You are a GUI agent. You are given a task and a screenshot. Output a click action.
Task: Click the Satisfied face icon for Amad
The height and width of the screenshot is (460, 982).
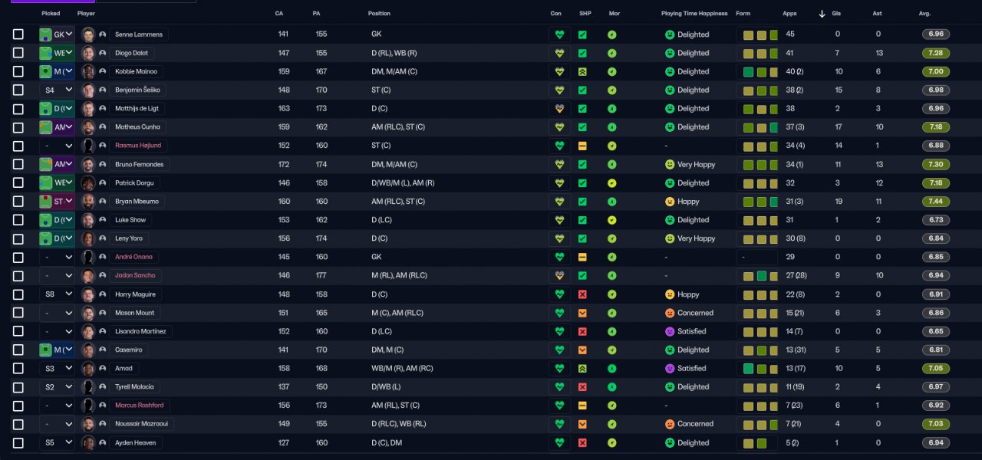669,368
